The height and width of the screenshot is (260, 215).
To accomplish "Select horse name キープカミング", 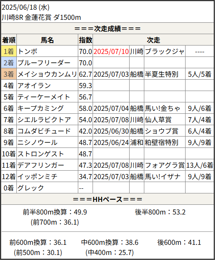I will [x=40, y=108].
